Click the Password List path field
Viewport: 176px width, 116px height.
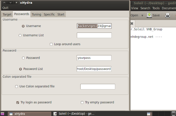(x=94, y=69)
